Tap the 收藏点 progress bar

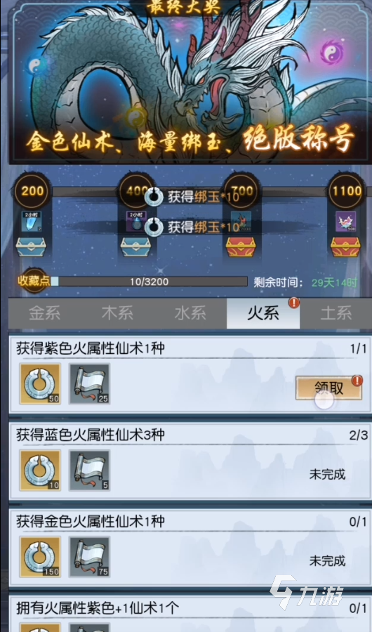149,282
